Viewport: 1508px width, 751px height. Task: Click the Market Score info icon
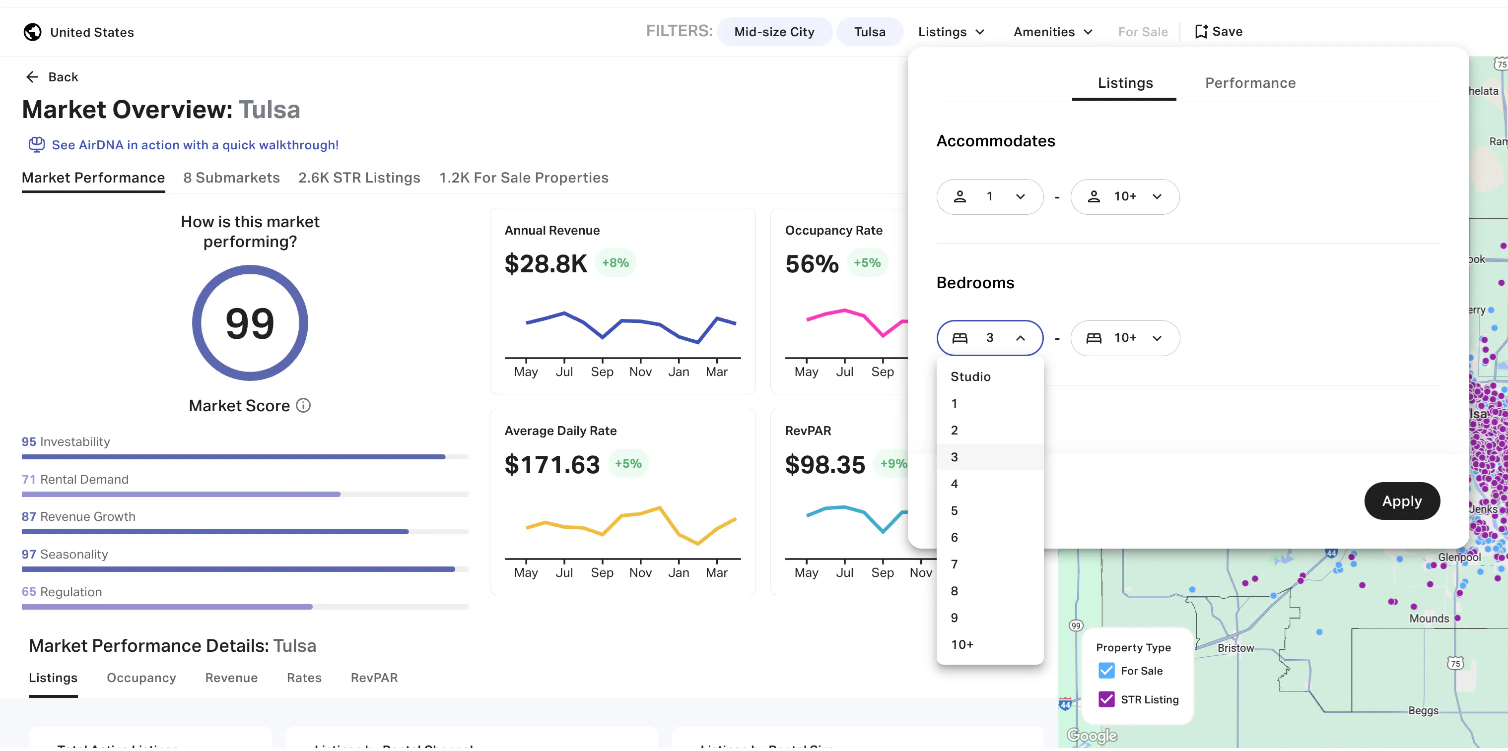pyautogui.click(x=303, y=406)
